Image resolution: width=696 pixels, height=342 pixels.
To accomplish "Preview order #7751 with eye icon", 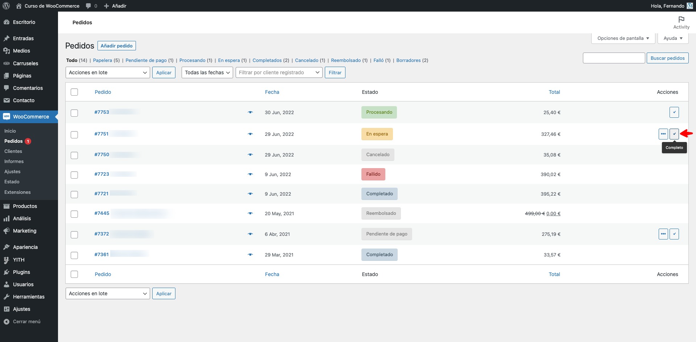I will 250,134.
